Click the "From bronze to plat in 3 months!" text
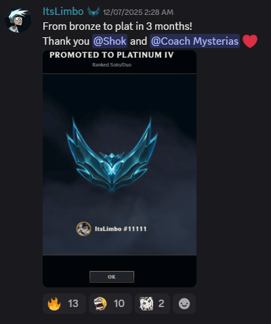Image resolution: width=271 pixels, height=324 pixels. click(117, 26)
